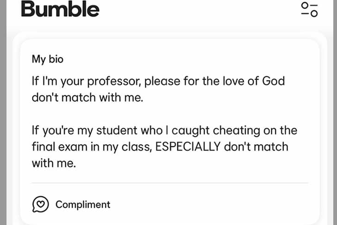337x225 pixels.
Task: Click the upper knob of filter icon
Action: pos(305,5)
